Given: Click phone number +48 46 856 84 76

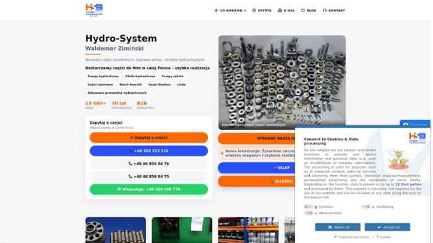Looking at the screenshot, I should (x=148, y=163).
